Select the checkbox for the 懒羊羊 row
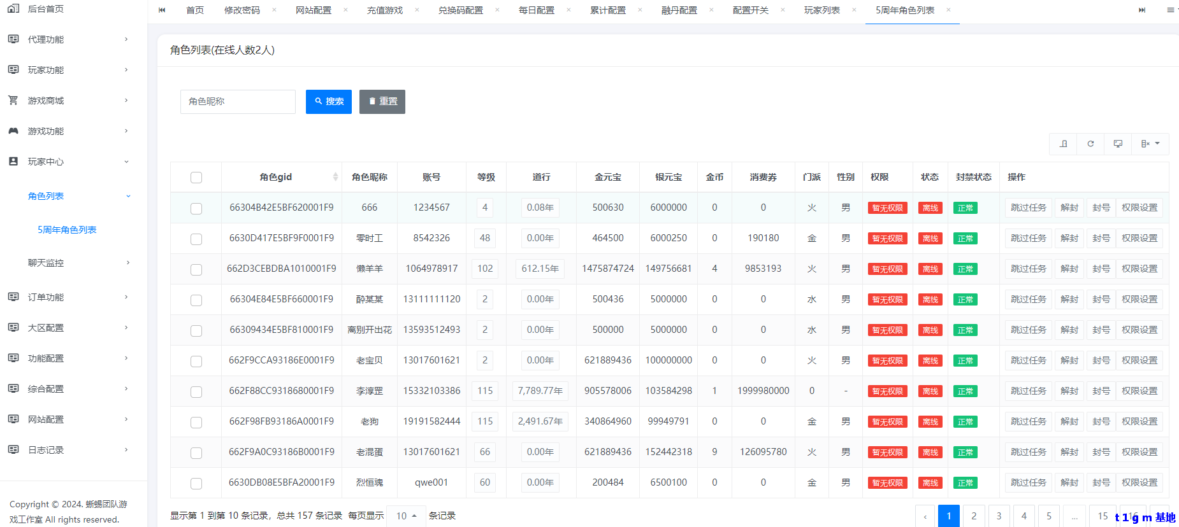The width and height of the screenshot is (1179, 527). [196, 269]
